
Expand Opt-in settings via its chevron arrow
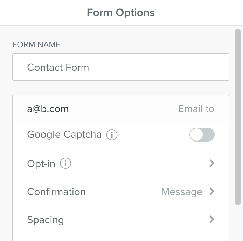point(212,163)
